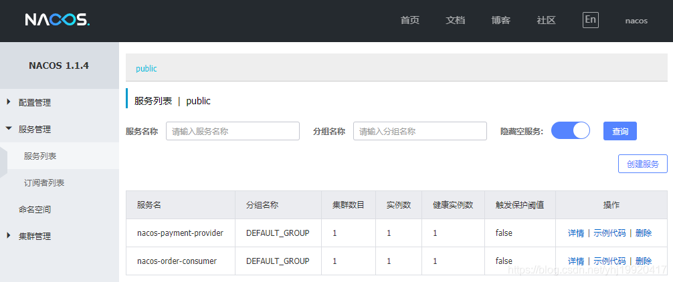This screenshot has height=282, width=673.
Task: Click the 健康实例数 column header
Action: (x=454, y=205)
